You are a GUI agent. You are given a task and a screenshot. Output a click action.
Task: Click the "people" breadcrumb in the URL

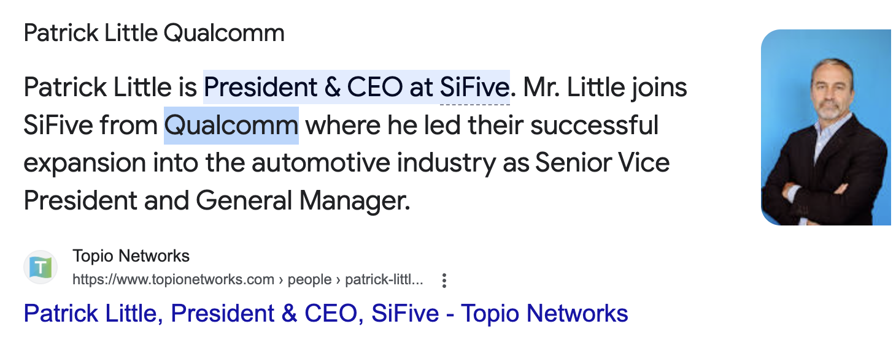coord(309,281)
